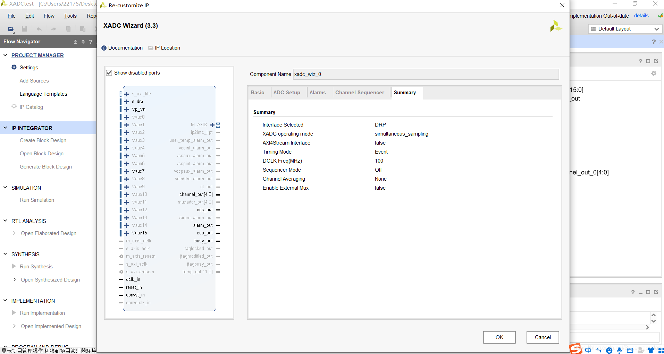Click the Run Implementation play icon
Viewport: 664px width, 354px height.
[14, 313]
